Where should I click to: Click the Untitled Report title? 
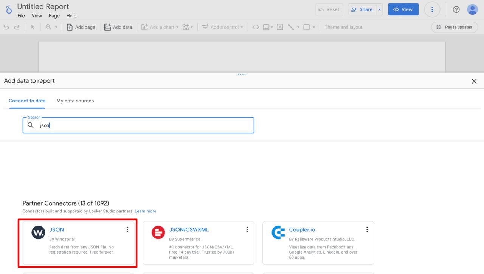43,7
